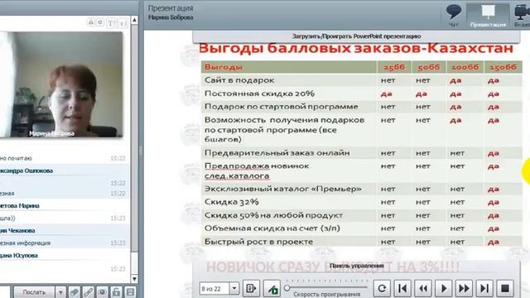The image size is (530, 298).
Task: Toggle the eye icon in chat toolbar
Action: (x=102, y=292)
